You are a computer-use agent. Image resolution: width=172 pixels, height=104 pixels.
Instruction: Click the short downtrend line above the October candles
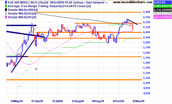(132, 22)
